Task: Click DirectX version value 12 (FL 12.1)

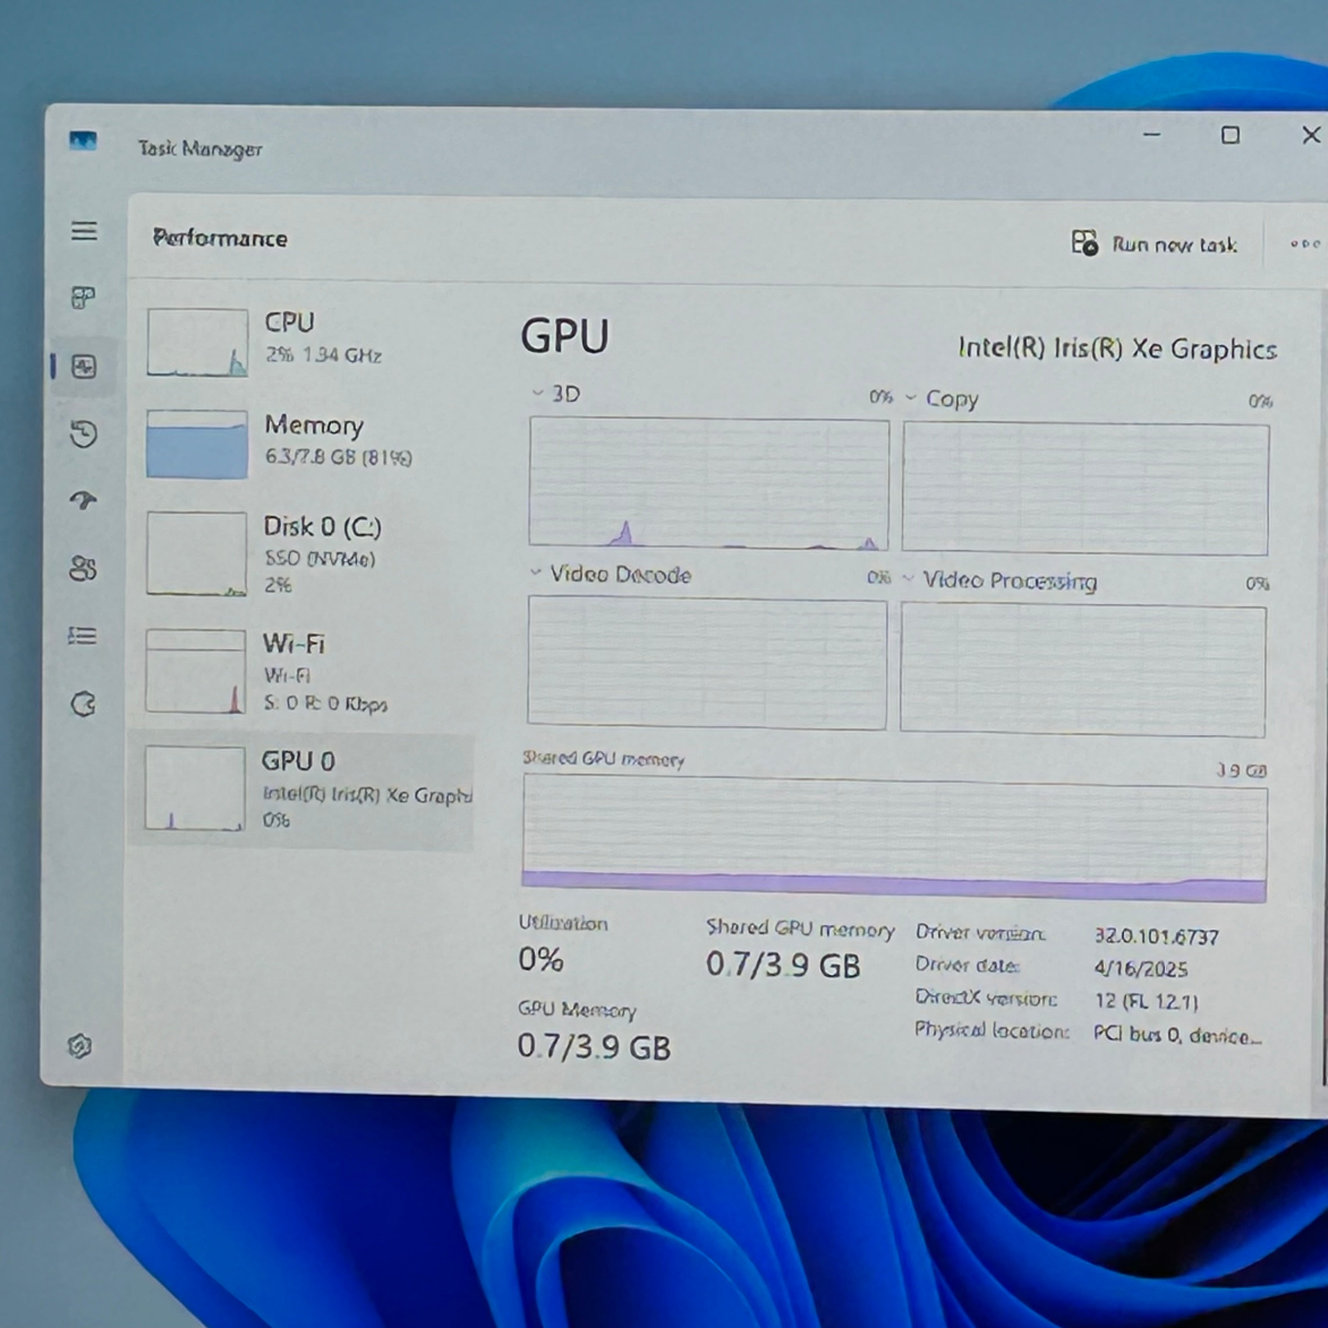Action: [1147, 1001]
